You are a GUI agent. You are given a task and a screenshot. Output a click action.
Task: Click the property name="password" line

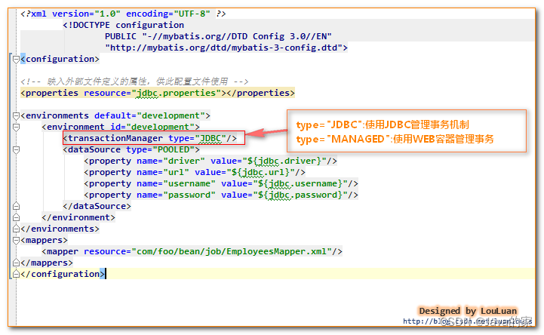[221, 195]
